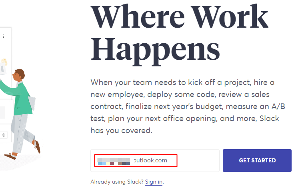Click empty space inside email box near button

coord(198,160)
